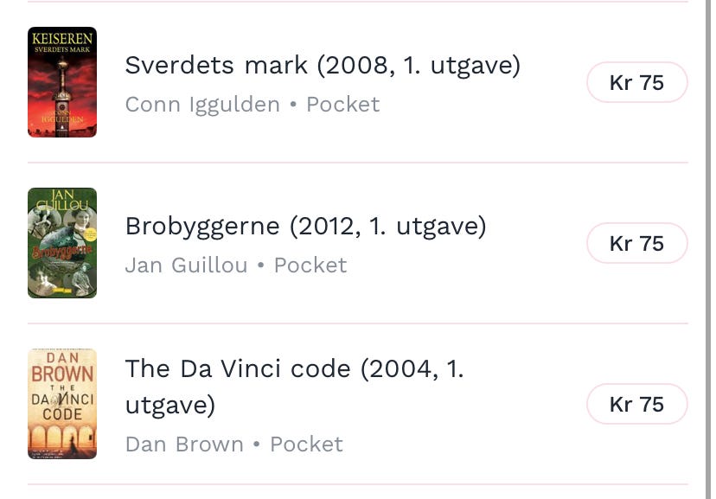Open the title The Da Vinci code (2004)
The image size is (716, 499).
pyautogui.click(x=295, y=387)
